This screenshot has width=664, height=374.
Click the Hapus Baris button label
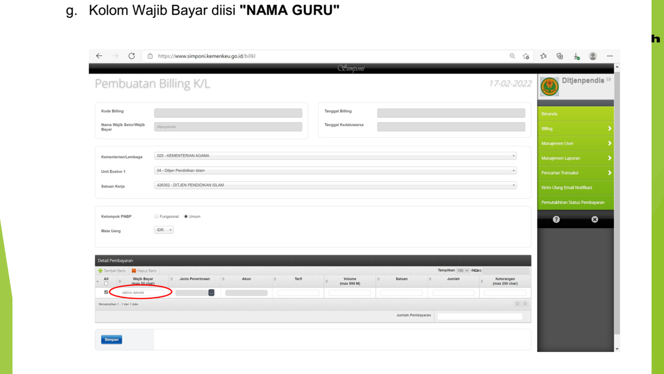pos(147,271)
